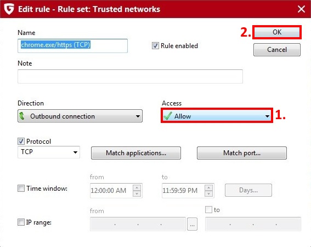
Task: Click the green Allow checkmark icon
Action: [x=168, y=116]
